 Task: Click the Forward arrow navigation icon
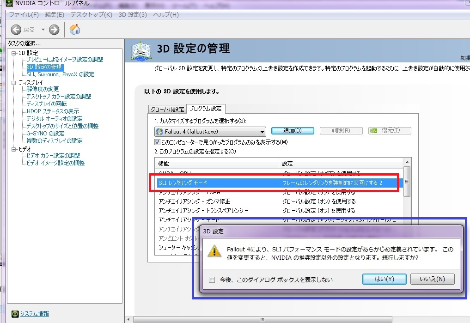(x=54, y=30)
